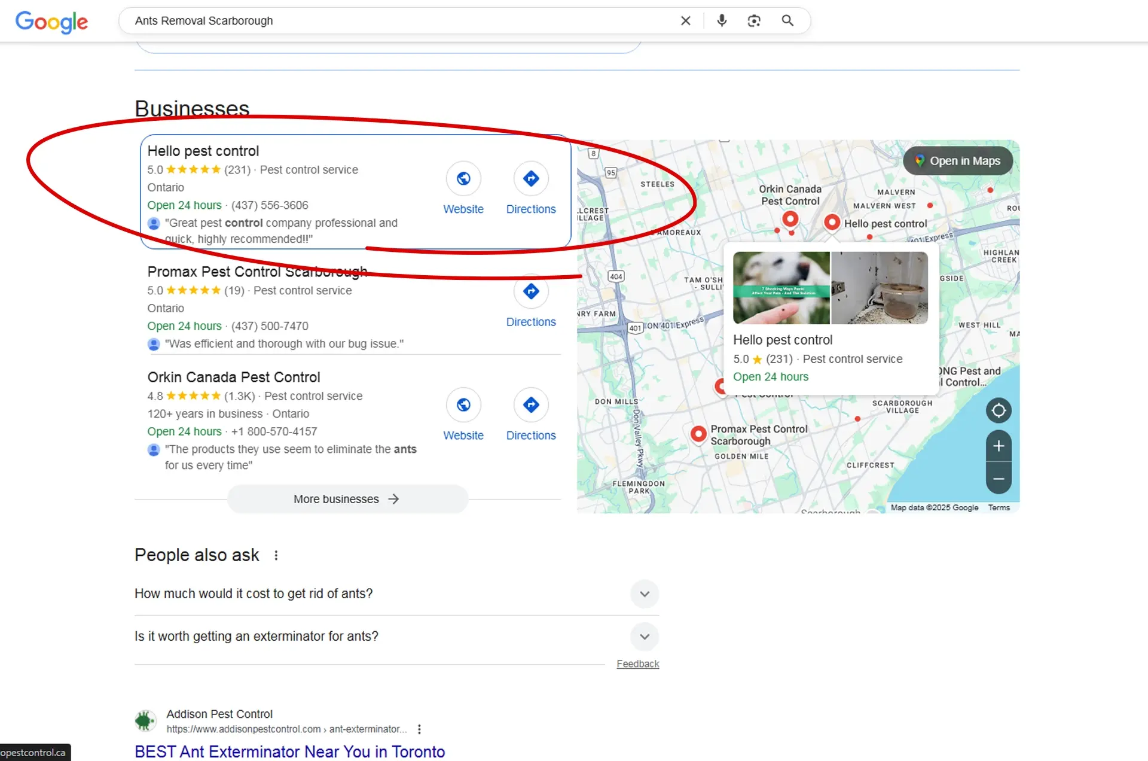
Task: Click Promax Pest Control map pin
Action: click(x=698, y=434)
